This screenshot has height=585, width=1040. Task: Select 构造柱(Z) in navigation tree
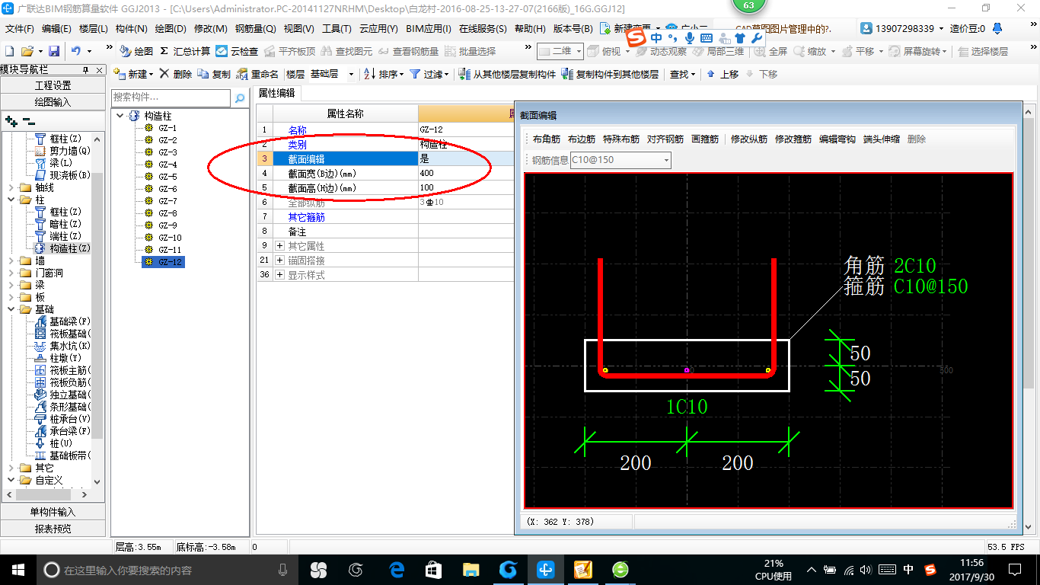[70, 248]
